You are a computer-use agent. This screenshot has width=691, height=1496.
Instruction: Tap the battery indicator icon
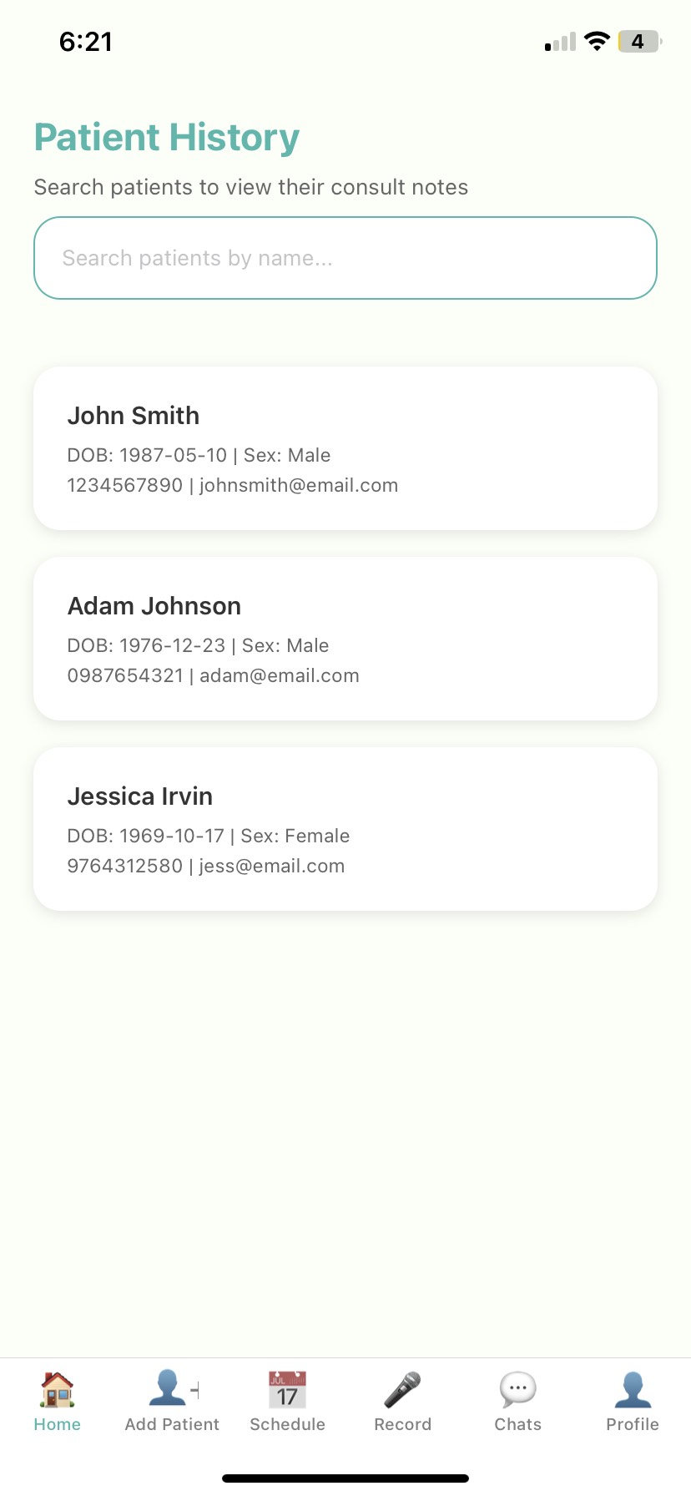click(x=639, y=42)
